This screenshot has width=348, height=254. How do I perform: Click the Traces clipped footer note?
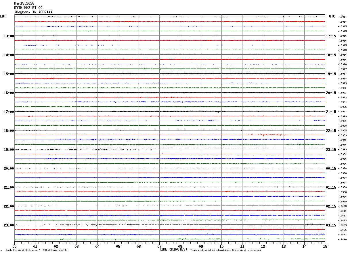coord(225,250)
